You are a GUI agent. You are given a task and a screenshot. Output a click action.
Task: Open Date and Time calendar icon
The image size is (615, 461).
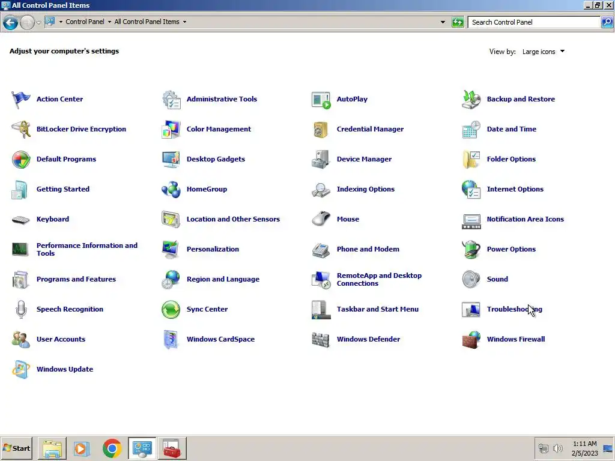pos(471,130)
